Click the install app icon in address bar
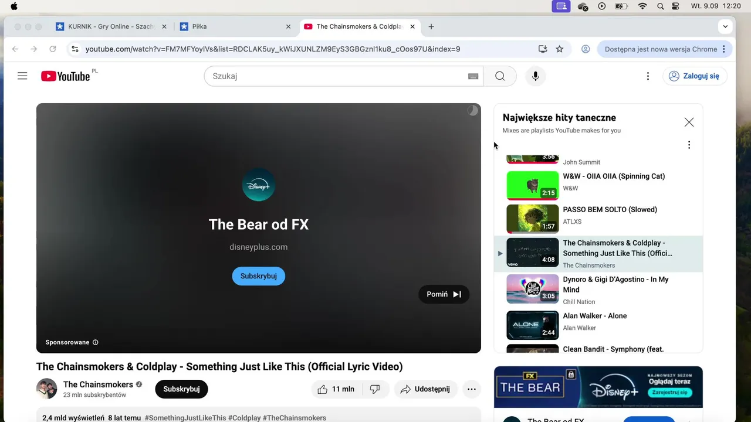 tap(543, 49)
